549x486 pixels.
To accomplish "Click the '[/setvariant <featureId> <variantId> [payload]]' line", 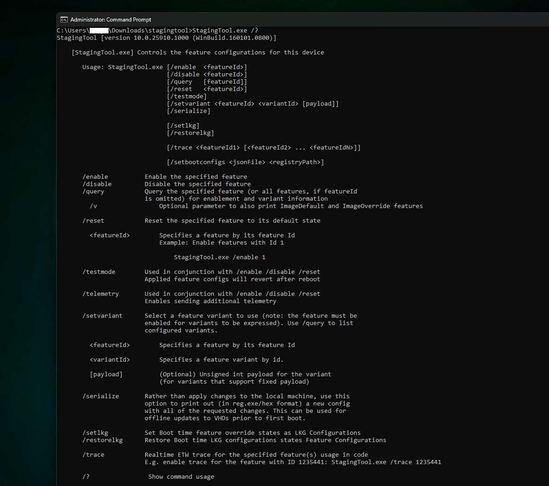I will click(x=253, y=104).
